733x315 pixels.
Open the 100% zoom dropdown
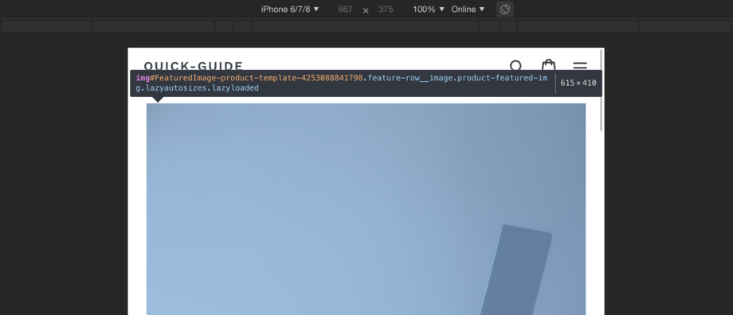pyautogui.click(x=429, y=10)
